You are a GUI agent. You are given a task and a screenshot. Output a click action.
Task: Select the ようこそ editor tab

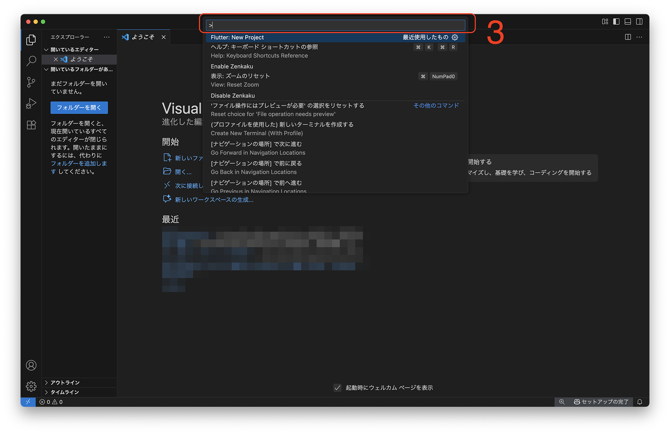point(143,37)
